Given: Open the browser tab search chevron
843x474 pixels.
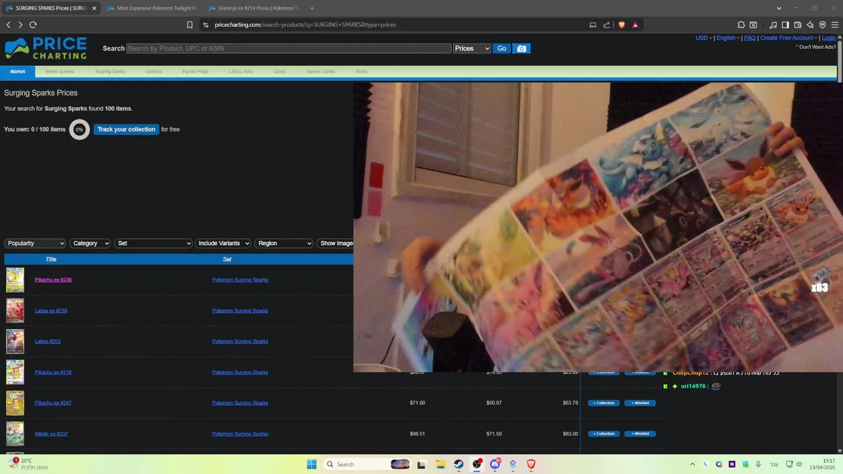Looking at the screenshot, I should coord(779,9).
